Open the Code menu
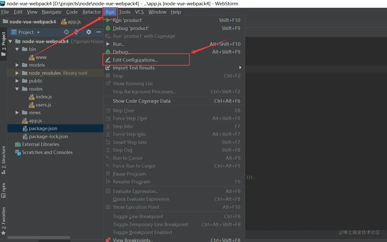This screenshot has width=387, height=242. (72, 12)
